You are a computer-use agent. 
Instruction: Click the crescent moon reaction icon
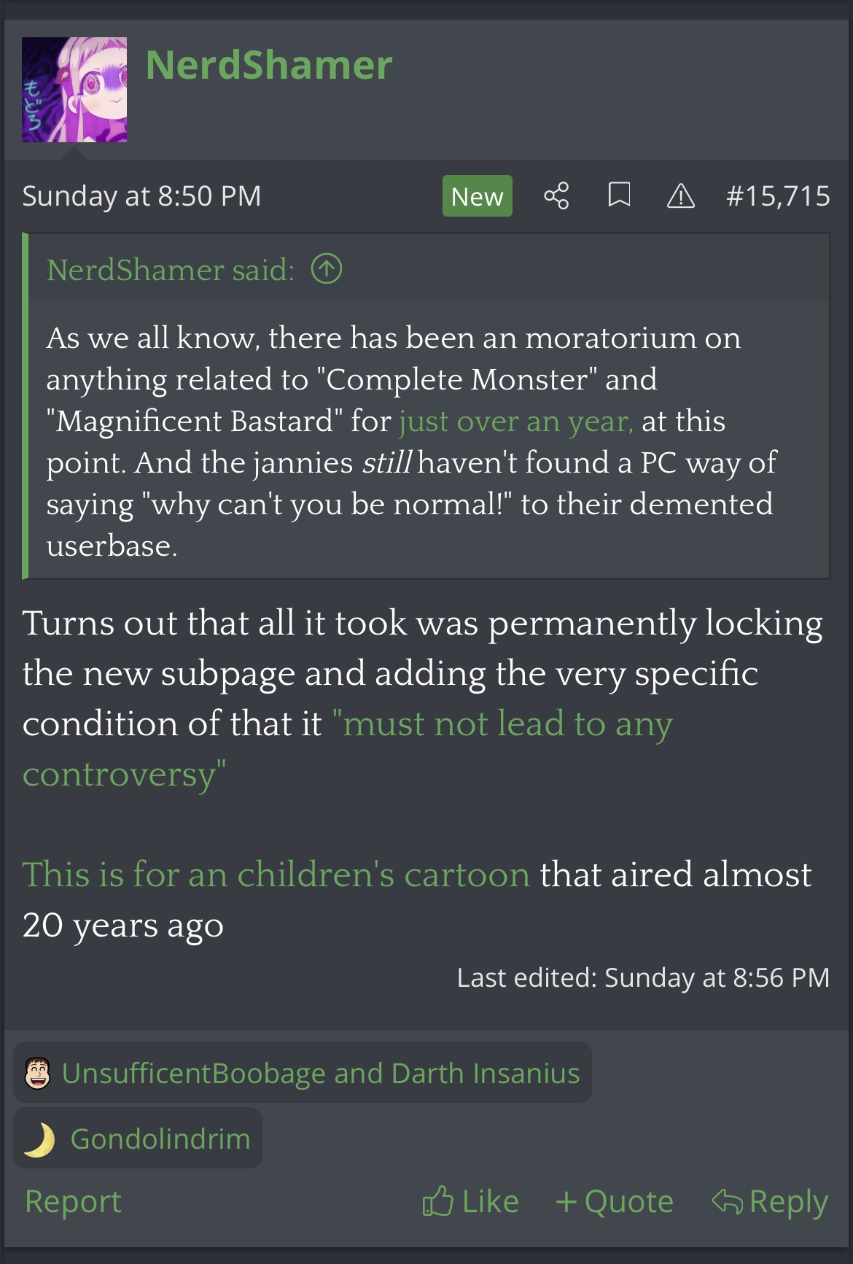click(39, 1139)
